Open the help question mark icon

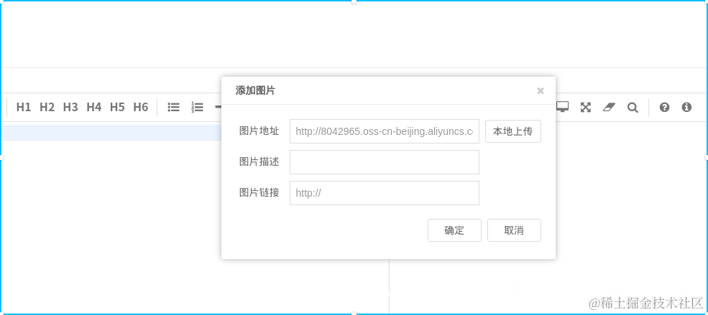click(664, 107)
